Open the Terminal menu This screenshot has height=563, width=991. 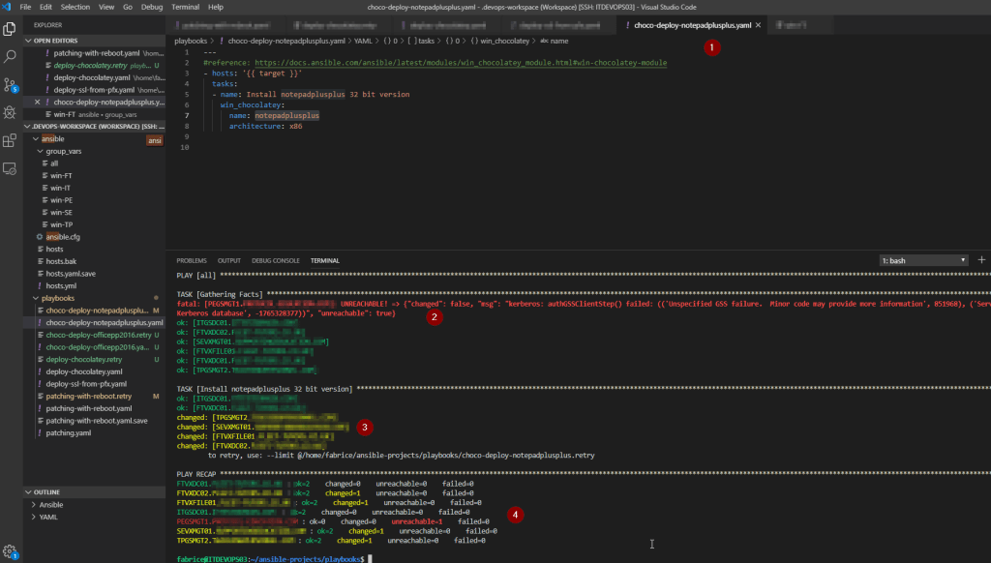pos(185,7)
